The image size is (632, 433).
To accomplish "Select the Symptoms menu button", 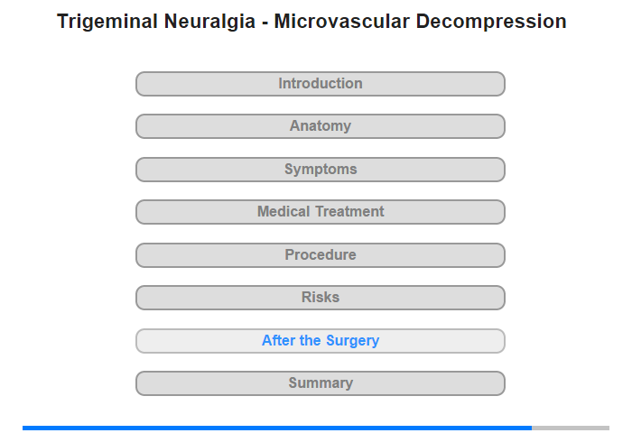I will [320, 170].
